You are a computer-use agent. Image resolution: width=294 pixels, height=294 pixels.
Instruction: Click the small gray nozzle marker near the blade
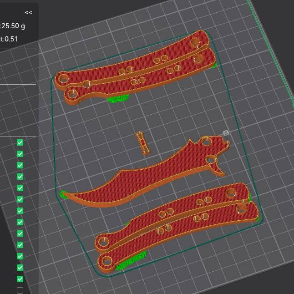[x=226, y=133]
